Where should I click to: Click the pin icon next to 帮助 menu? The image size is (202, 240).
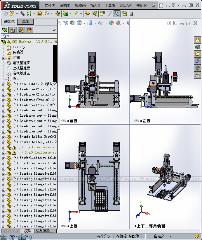coord(154,6)
